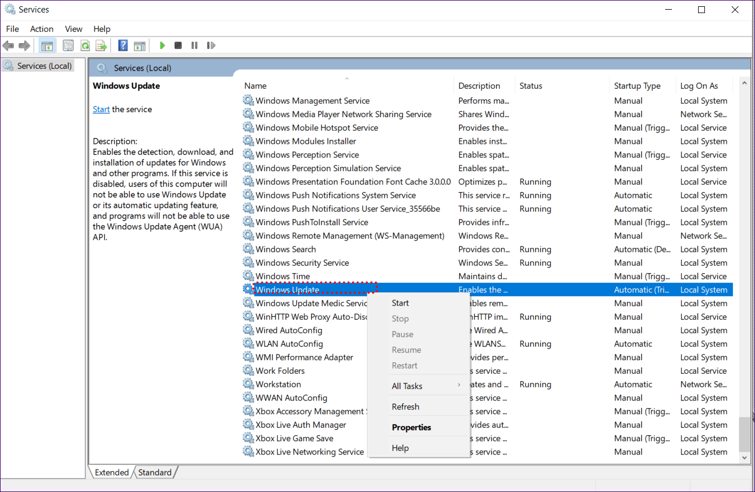Choose Refresh in the context menu
Viewport: 755px width, 492px height.
405,407
